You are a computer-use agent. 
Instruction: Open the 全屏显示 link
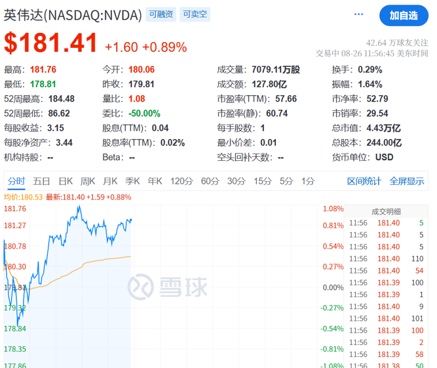tap(407, 181)
